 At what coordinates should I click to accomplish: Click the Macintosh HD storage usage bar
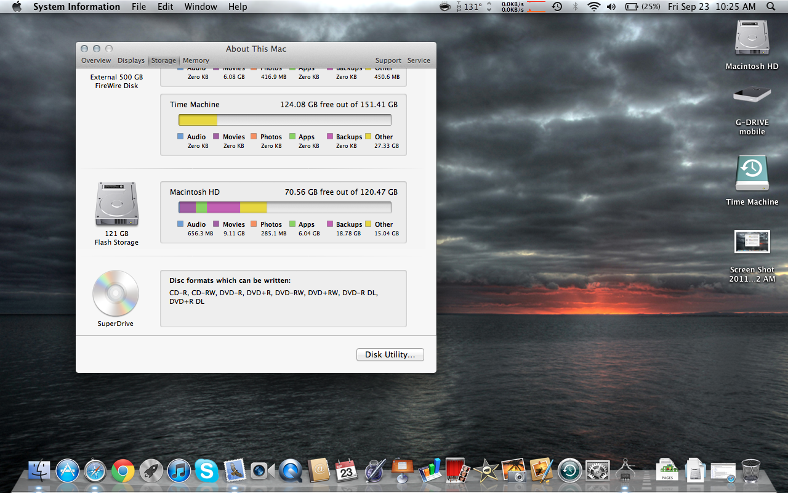(x=285, y=208)
